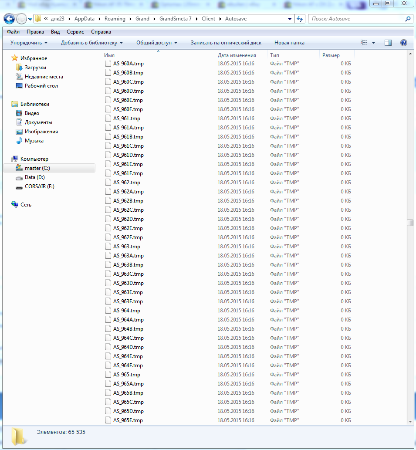Click the refresh button beside address bar
The image size is (416, 450).
300,19
